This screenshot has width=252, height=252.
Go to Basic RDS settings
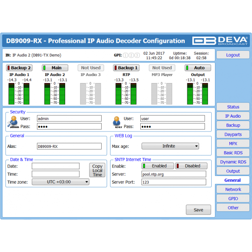coord(233,153)
